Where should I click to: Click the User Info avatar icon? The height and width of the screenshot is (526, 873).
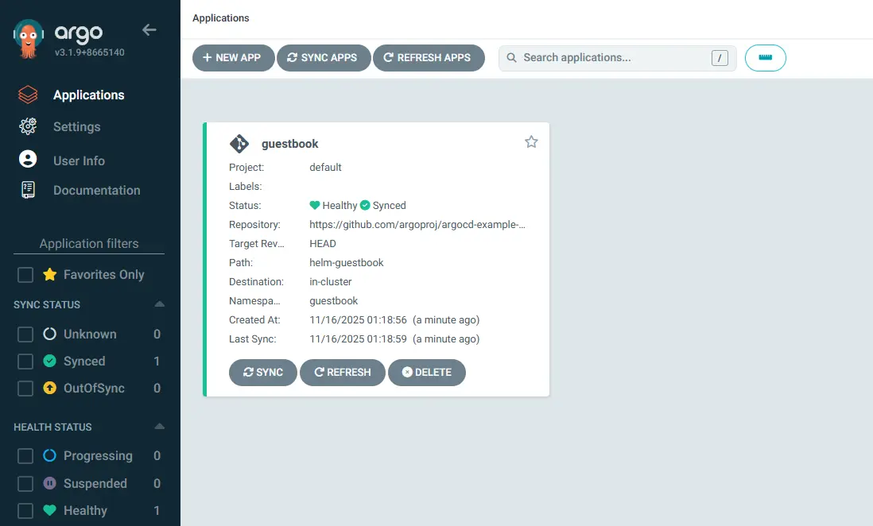pos(28,160)
